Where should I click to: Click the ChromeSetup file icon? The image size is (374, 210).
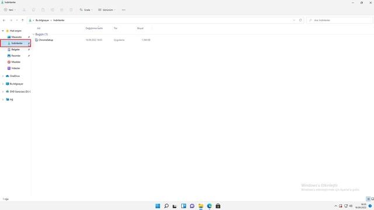click(36, 40)
